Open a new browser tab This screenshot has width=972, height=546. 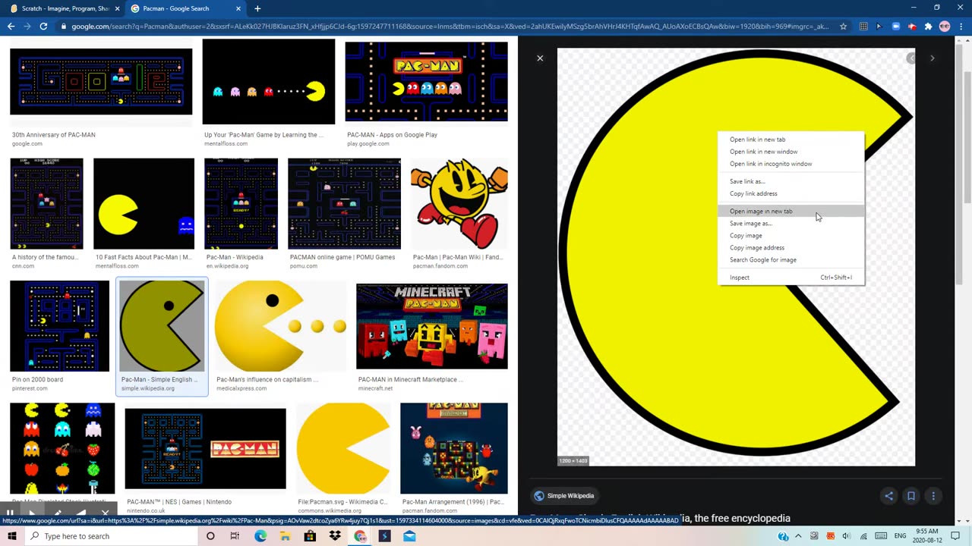(x=257, y=8)
